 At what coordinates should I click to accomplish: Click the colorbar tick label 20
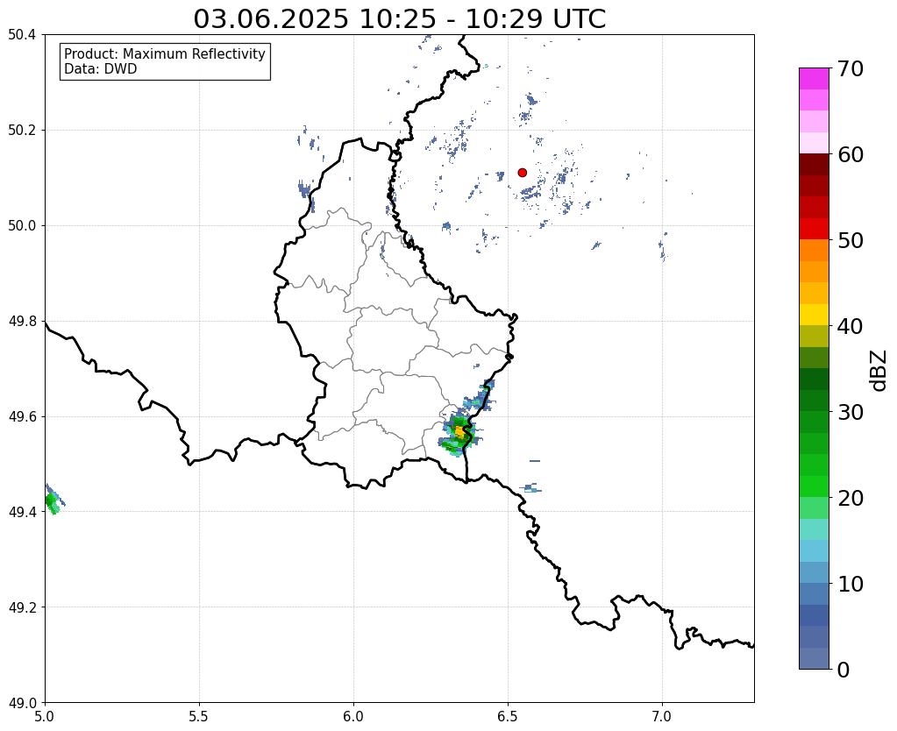click(x=851, y=498)
